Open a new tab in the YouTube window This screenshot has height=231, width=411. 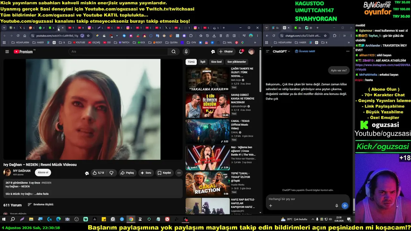(x=224, y=28)
